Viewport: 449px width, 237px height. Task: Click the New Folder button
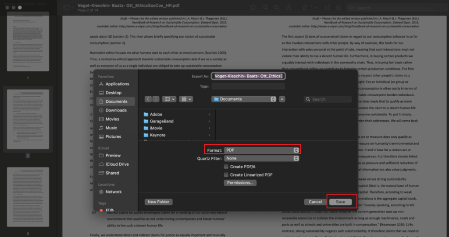(x=158, y=202)
